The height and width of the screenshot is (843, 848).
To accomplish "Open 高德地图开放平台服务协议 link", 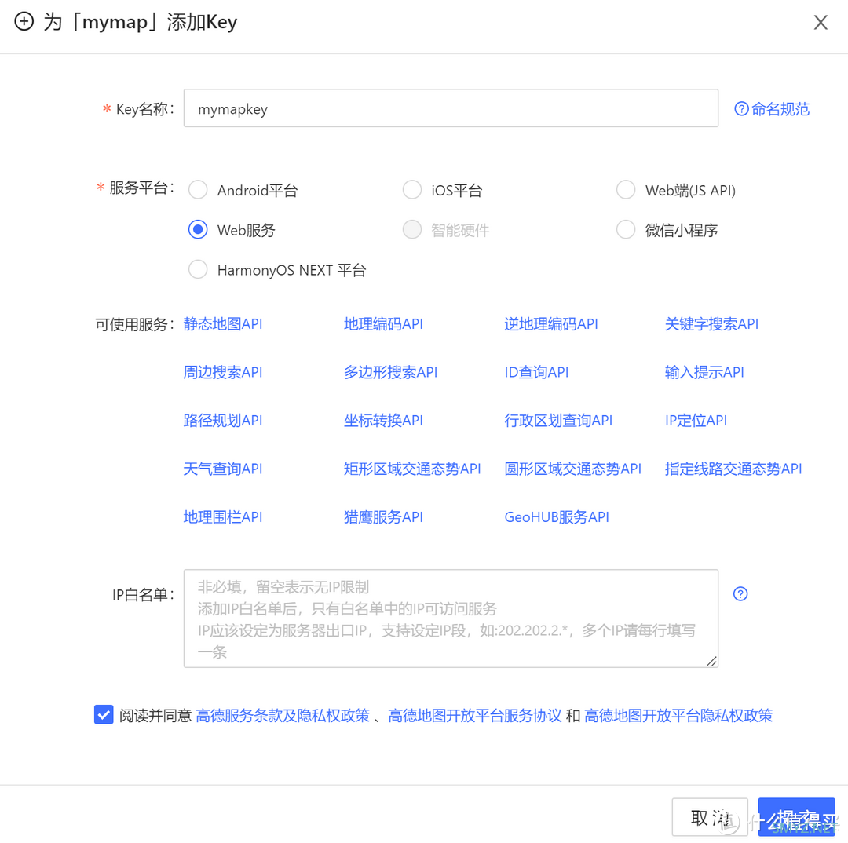I will [475, 716].
